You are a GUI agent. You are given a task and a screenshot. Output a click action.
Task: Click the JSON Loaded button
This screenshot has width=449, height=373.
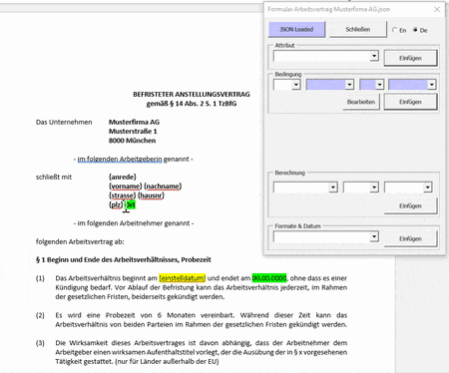[296, 29]
